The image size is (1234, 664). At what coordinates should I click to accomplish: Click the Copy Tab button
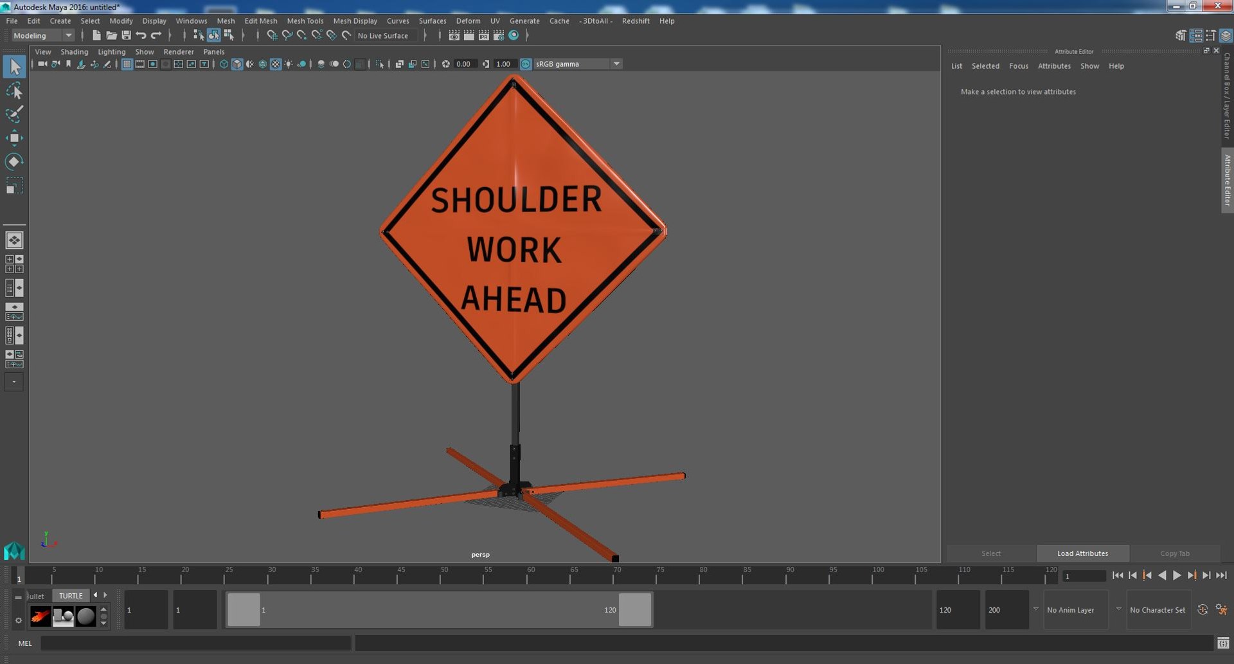[x=1174, y=553]
